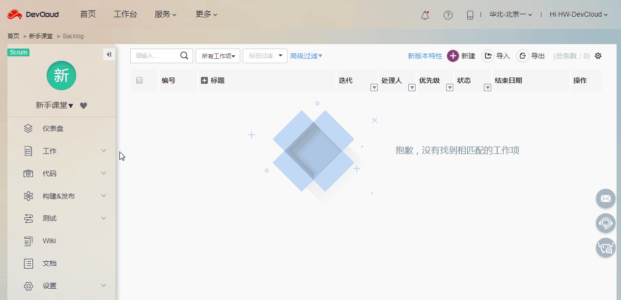
Task: Click the feedback mail icon on right edge
Action: 605,199
